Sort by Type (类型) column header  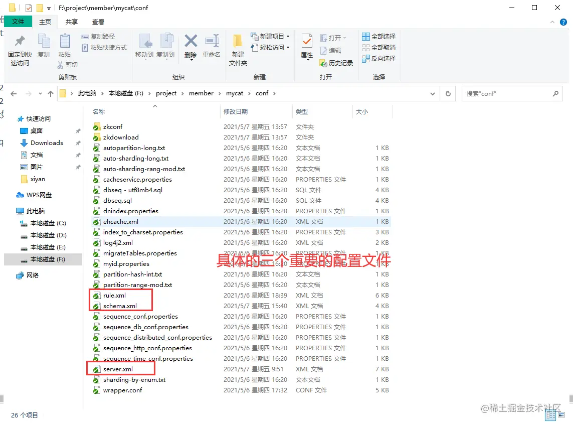[301, 111]
